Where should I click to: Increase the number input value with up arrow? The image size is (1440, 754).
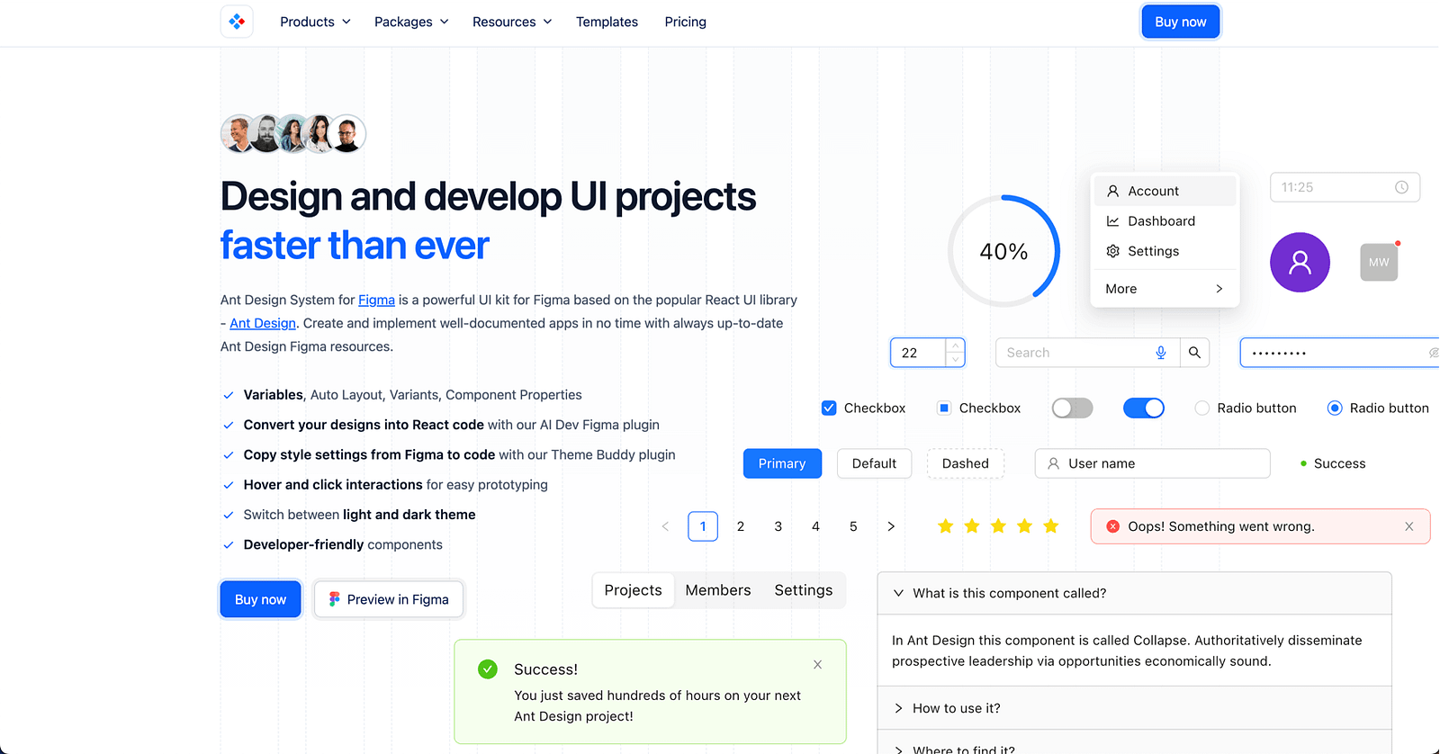955,346
